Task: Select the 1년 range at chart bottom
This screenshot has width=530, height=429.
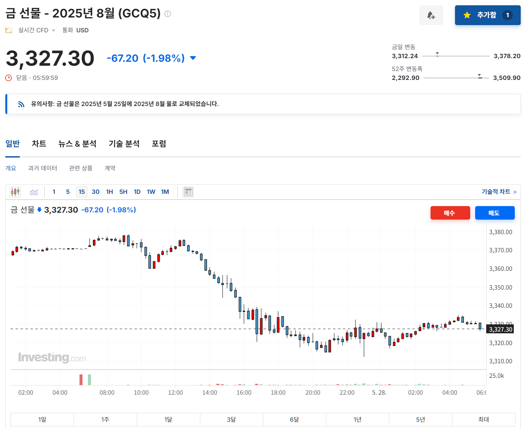Action: coord(358,419)
